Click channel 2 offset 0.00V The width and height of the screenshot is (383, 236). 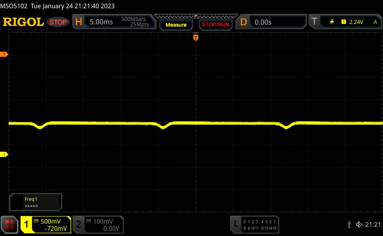[x=111, y=229]
